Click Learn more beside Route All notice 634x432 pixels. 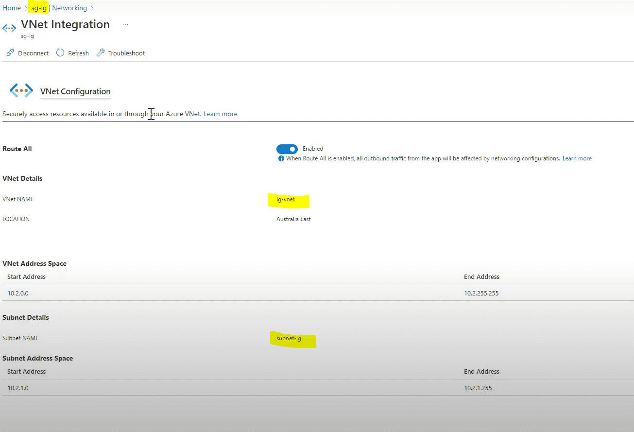(x=577, y=158)
